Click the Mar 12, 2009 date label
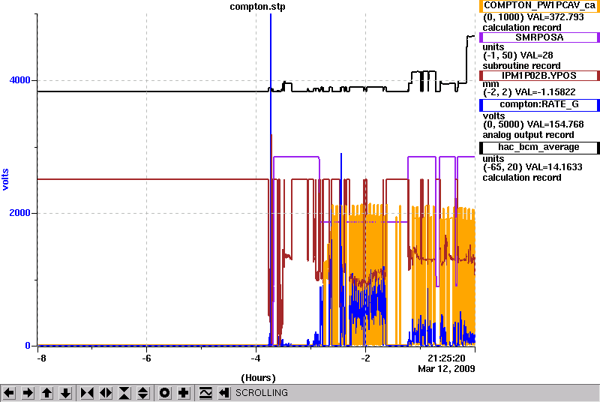 pyautogui.click(x=446, y=369)
